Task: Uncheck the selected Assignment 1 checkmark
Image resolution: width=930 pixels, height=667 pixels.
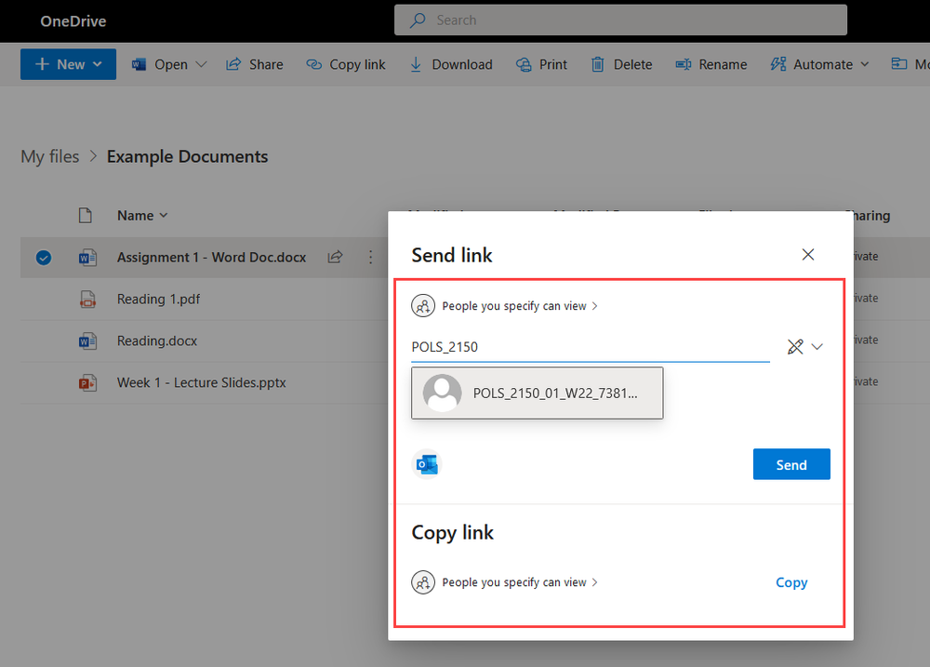Action: coord(44,258)
